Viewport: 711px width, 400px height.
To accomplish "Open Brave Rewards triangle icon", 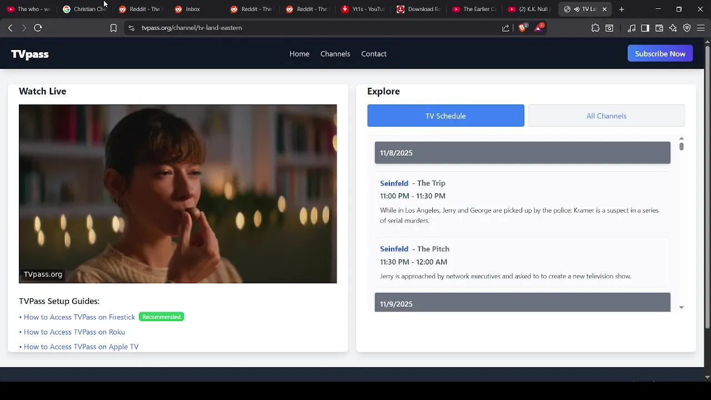I will tap(538, 27).
